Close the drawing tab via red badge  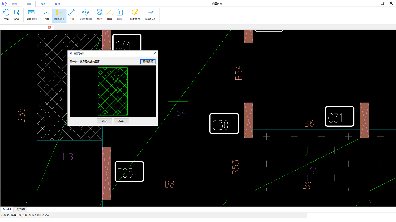coord(49,27)
